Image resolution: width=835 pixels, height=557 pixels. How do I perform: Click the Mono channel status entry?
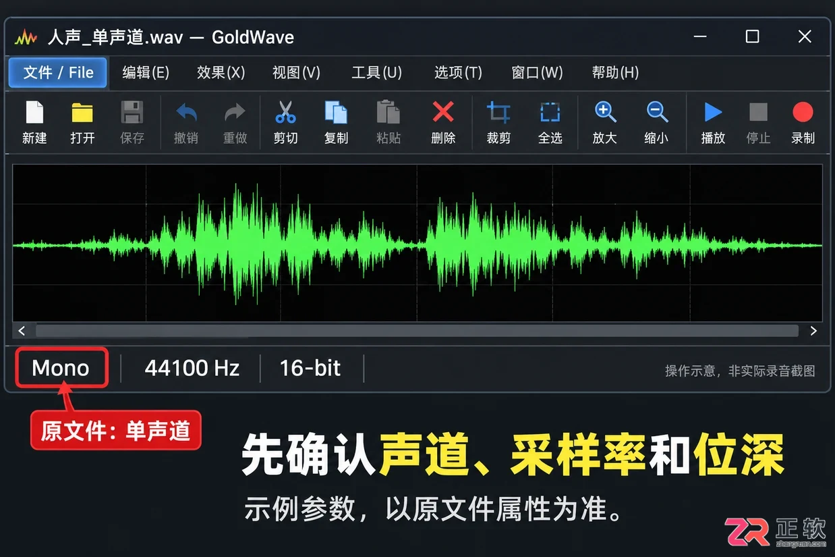pyautogui.click(x=61, y=368)
